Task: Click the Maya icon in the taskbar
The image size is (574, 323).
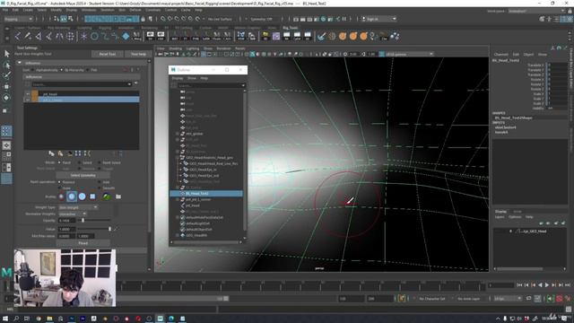Action: coord(160,319)
